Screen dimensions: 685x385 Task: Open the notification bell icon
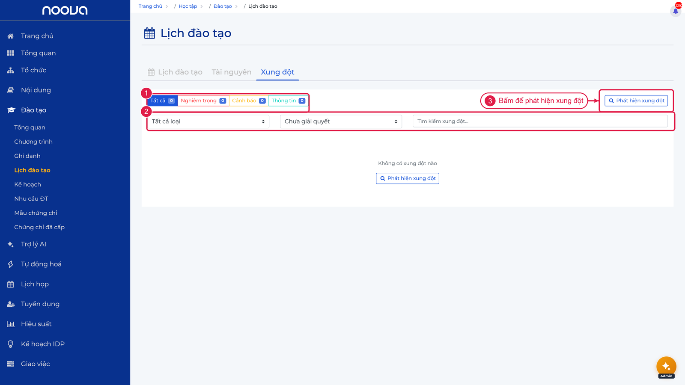tap(676, 11)
